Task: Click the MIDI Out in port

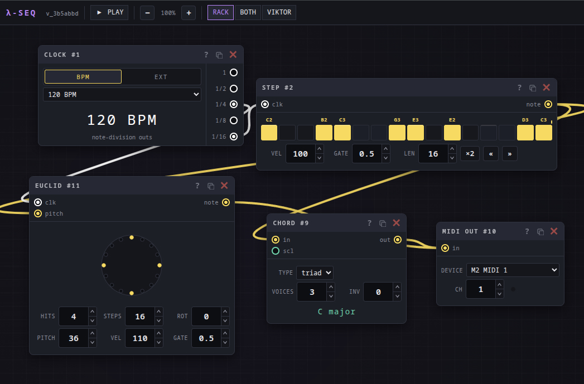Action: (445, 248)
